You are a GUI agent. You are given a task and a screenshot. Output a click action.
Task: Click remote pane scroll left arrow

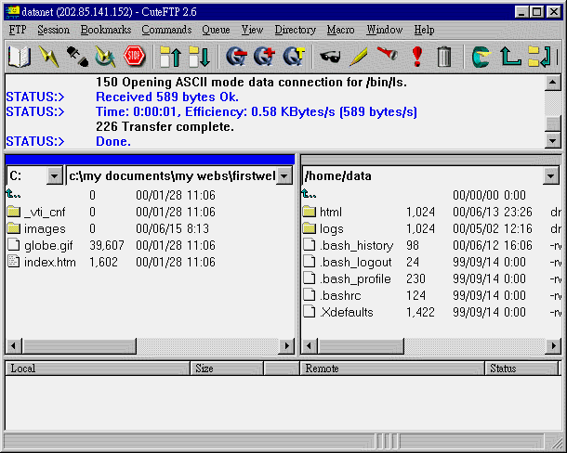(x=309, y=345)
